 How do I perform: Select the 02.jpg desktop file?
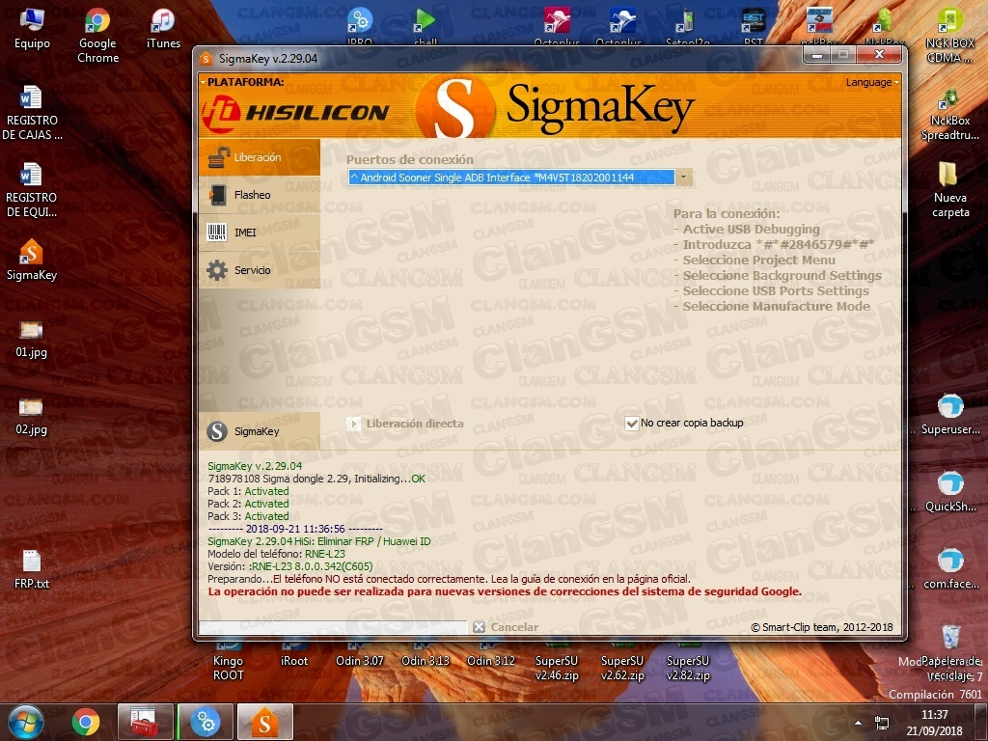[31, 416]
